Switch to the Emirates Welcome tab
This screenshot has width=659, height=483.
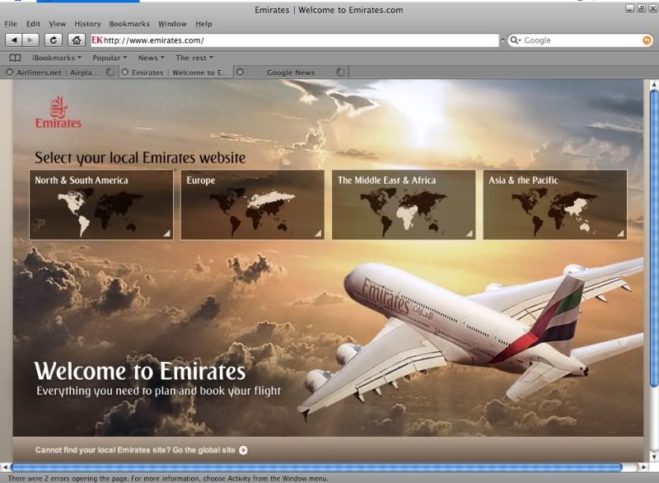178,73
